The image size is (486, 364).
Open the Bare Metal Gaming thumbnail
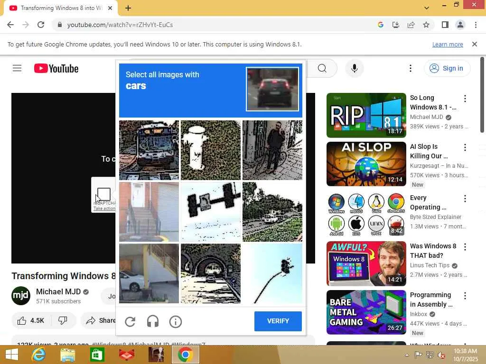366,312
